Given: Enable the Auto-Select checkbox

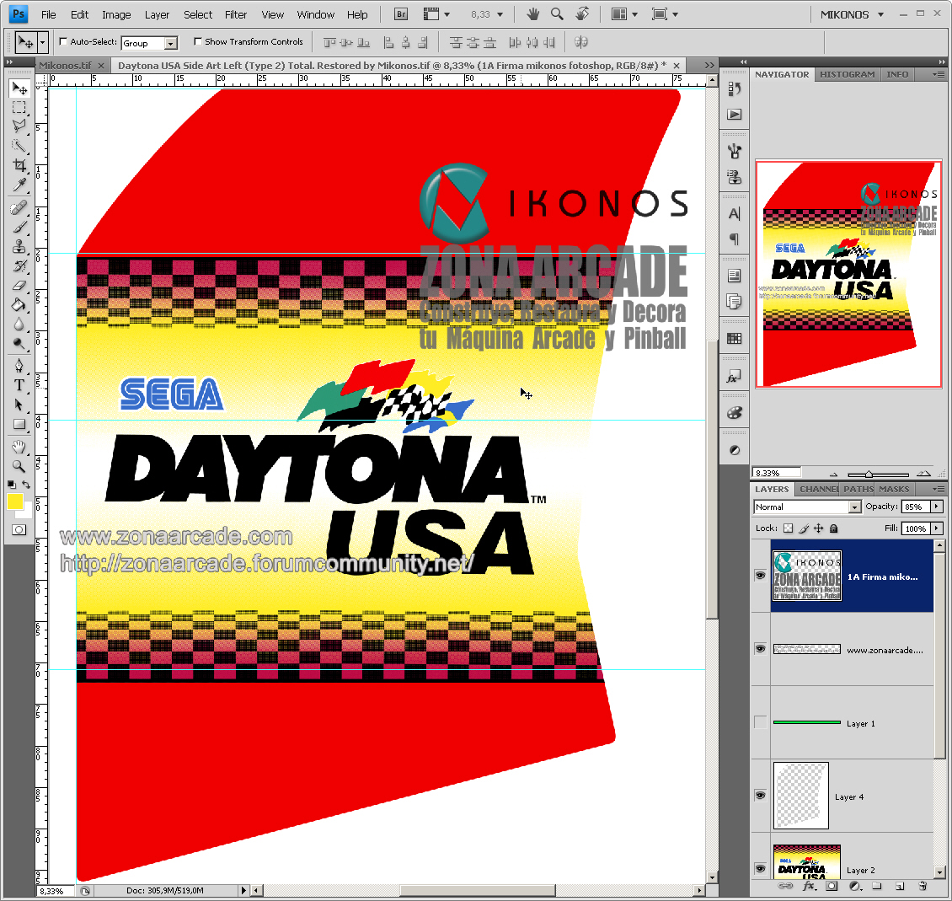Looking at the screenshot, I should (x=63, y=42).
